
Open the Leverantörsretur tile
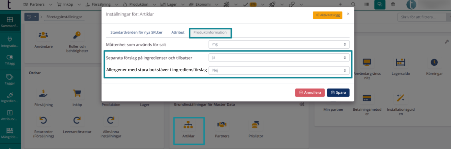coord(77,126)
